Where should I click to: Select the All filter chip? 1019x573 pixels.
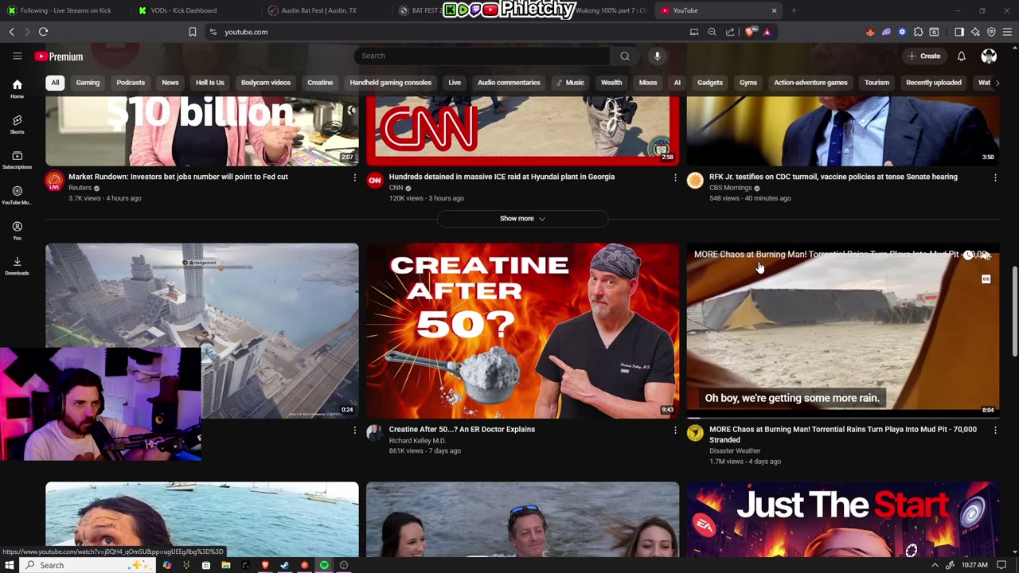(55, 83)
